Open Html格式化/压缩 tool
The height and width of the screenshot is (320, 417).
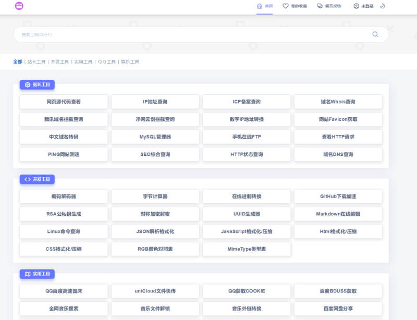[x=338, y=231]
